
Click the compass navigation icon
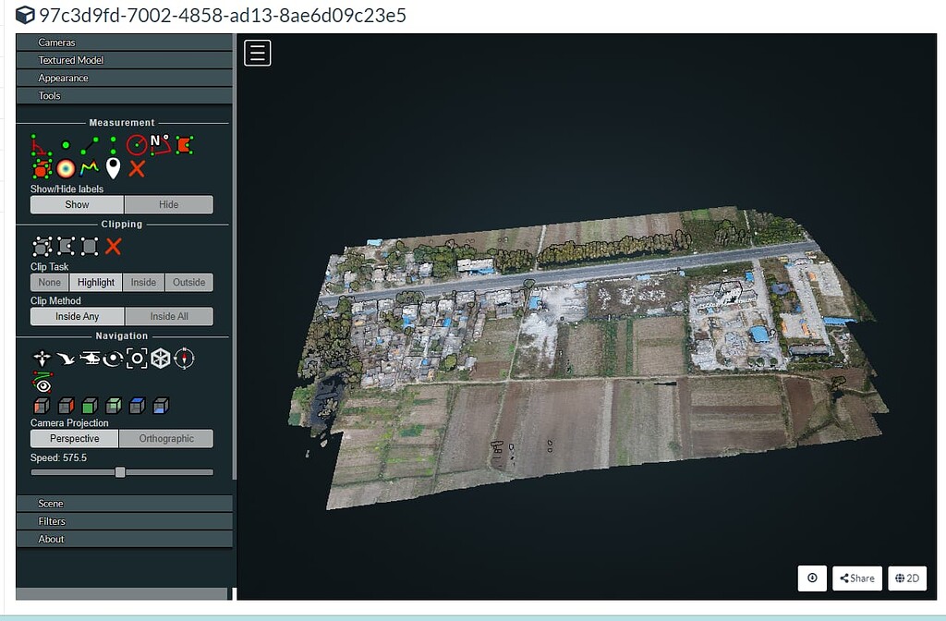[184, 359]
